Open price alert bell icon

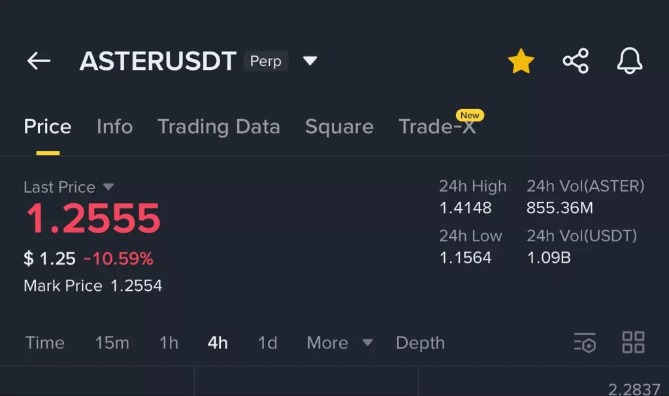click(x=630, y=61)
